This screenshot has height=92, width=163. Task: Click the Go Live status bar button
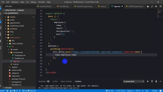point(110,91)
